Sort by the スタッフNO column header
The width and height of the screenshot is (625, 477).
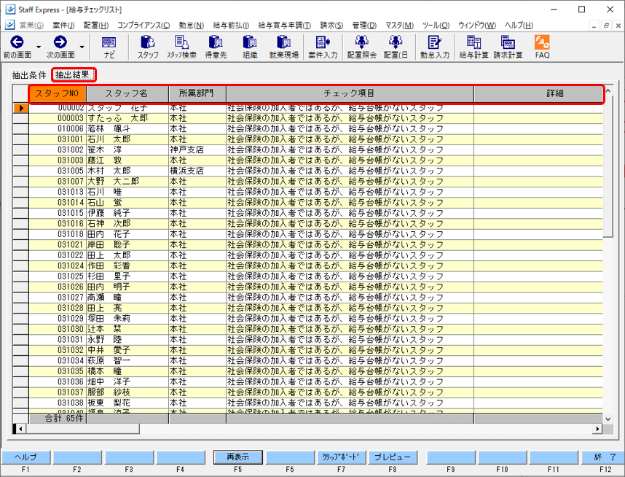58,94
